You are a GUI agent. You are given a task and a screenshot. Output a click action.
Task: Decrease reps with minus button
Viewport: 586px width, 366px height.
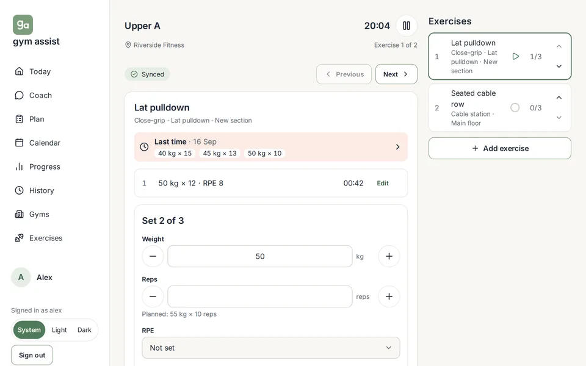pos(153,296)
